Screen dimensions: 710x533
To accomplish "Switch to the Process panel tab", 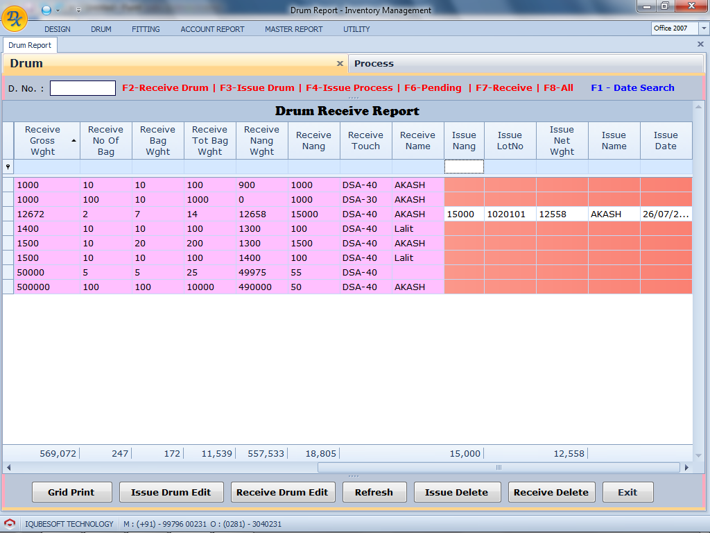I will coord(374,63).
